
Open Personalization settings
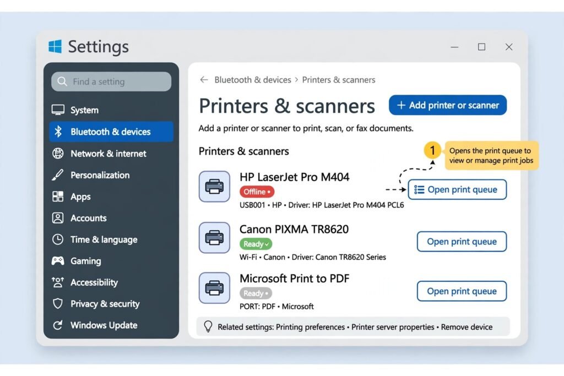[x=111, y=175]
